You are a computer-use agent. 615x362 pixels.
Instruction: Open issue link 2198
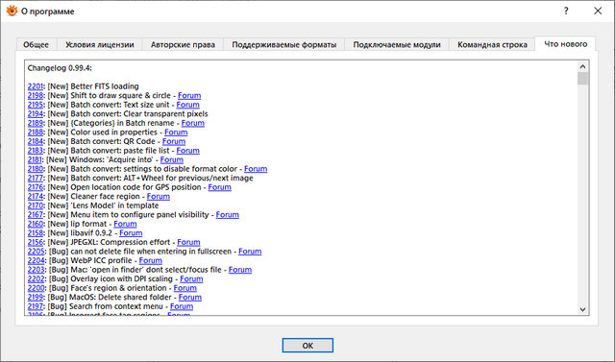(x=36, y=96)
